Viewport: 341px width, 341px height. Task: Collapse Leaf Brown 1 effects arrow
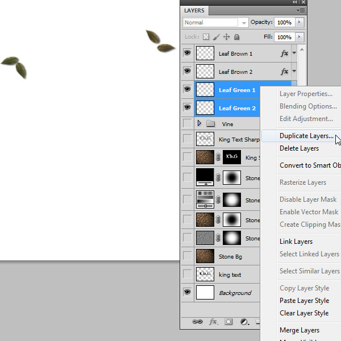tap(294, 53)
